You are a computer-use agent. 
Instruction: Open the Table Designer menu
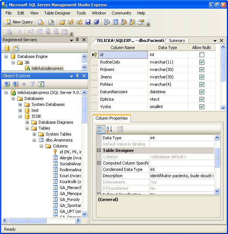point(57,13)
